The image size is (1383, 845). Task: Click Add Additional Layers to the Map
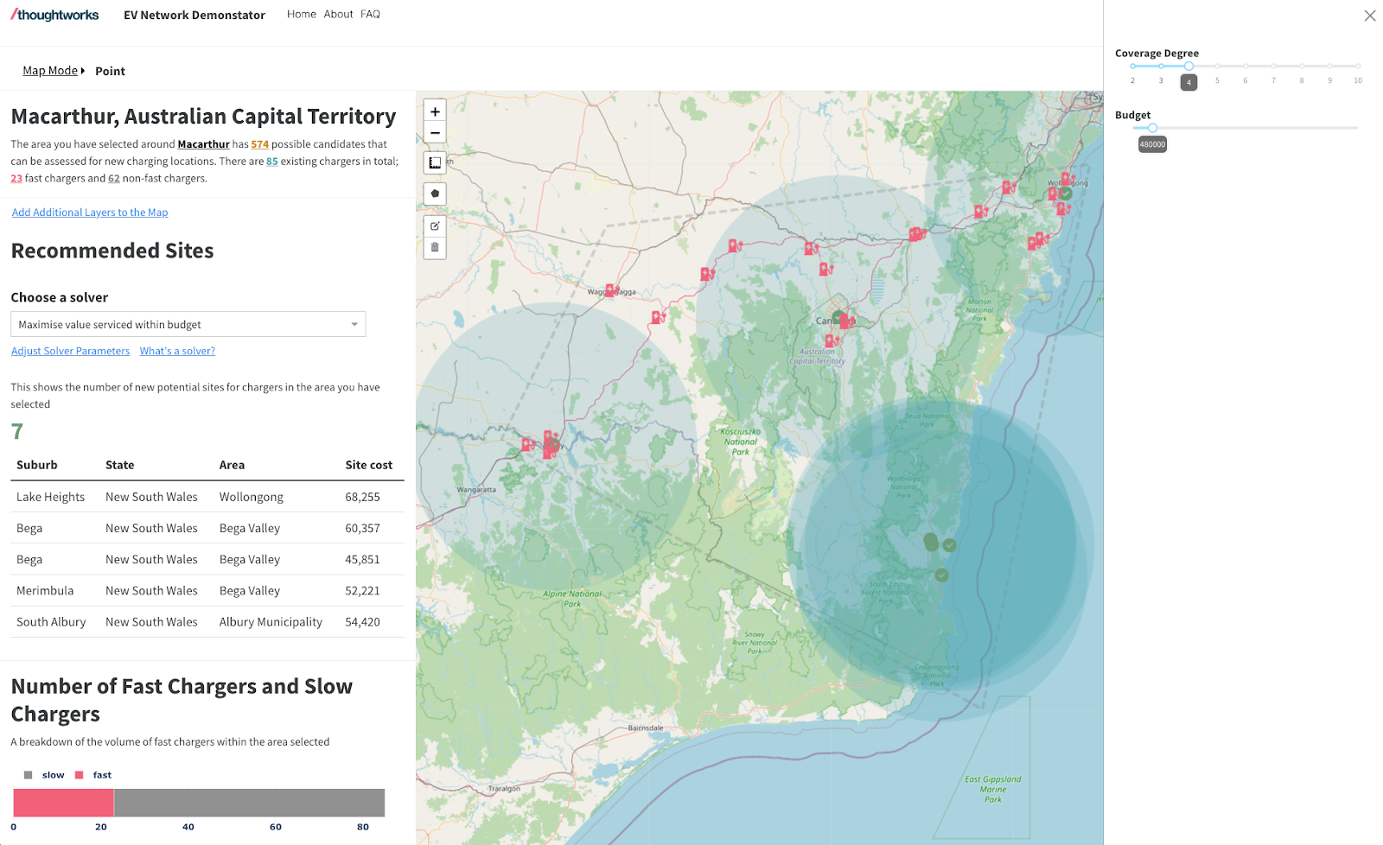(x=90, y=213)
